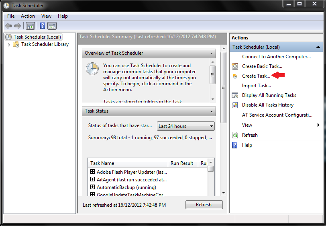Click the Overview text scroll-down arrow
The image size is (326, 226).
(x=213, y=99)
